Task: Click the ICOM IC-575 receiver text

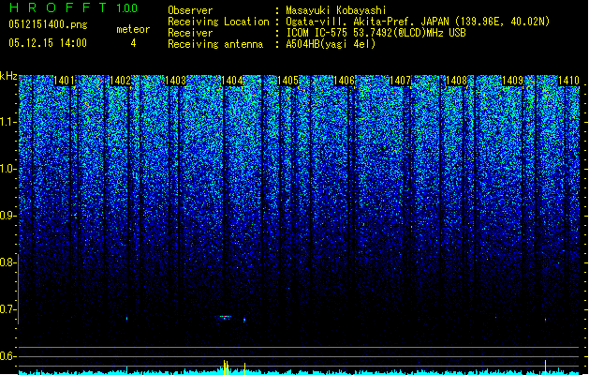Action: pos(376,33)
